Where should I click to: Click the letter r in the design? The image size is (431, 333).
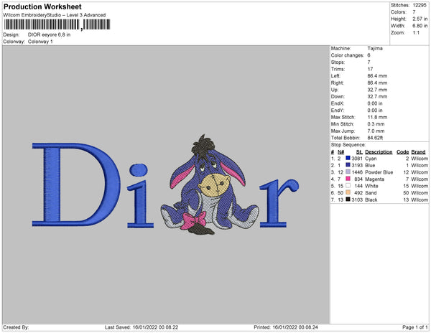(x=279, y=203)
